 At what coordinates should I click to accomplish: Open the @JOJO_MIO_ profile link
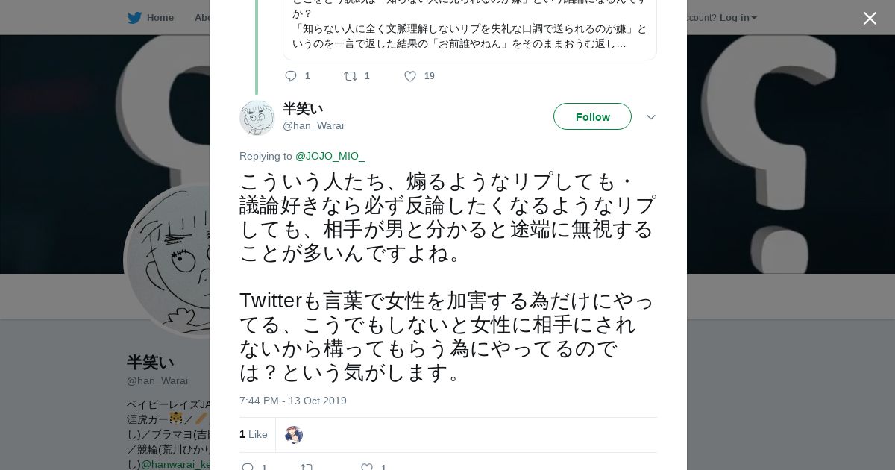(x=330, y=156)
